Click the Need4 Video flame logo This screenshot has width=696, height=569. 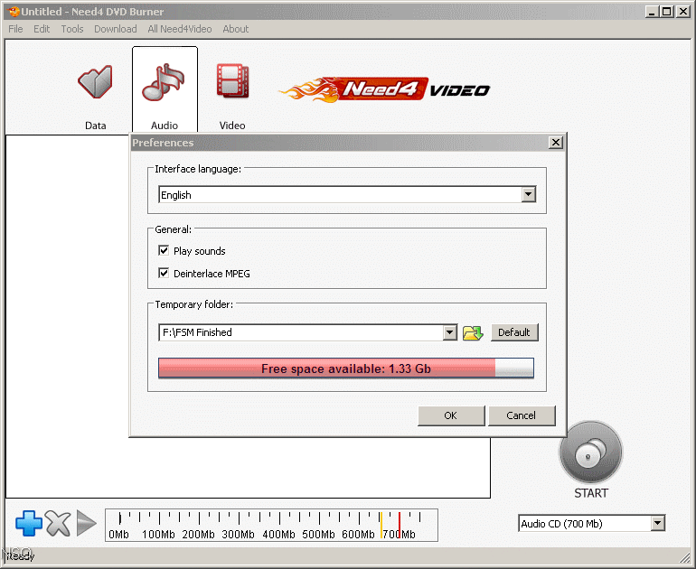click(384, 89)
